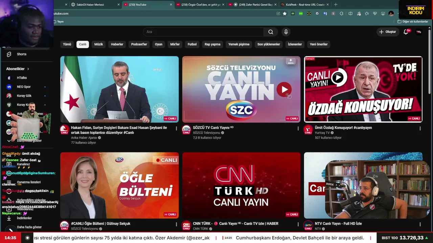Image resolution: width=433 pixels, height=243 pixels.
Task: Open NTV Canlı Yayın Full HD title
Action: click(x=338, y=224)
